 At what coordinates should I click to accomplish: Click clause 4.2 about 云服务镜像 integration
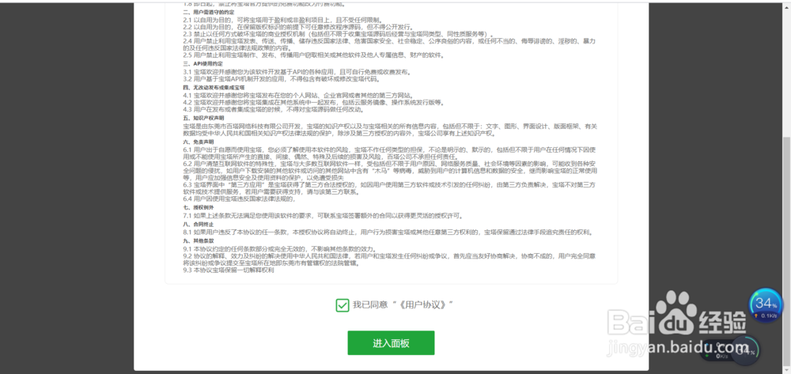(x=314, y=102)
